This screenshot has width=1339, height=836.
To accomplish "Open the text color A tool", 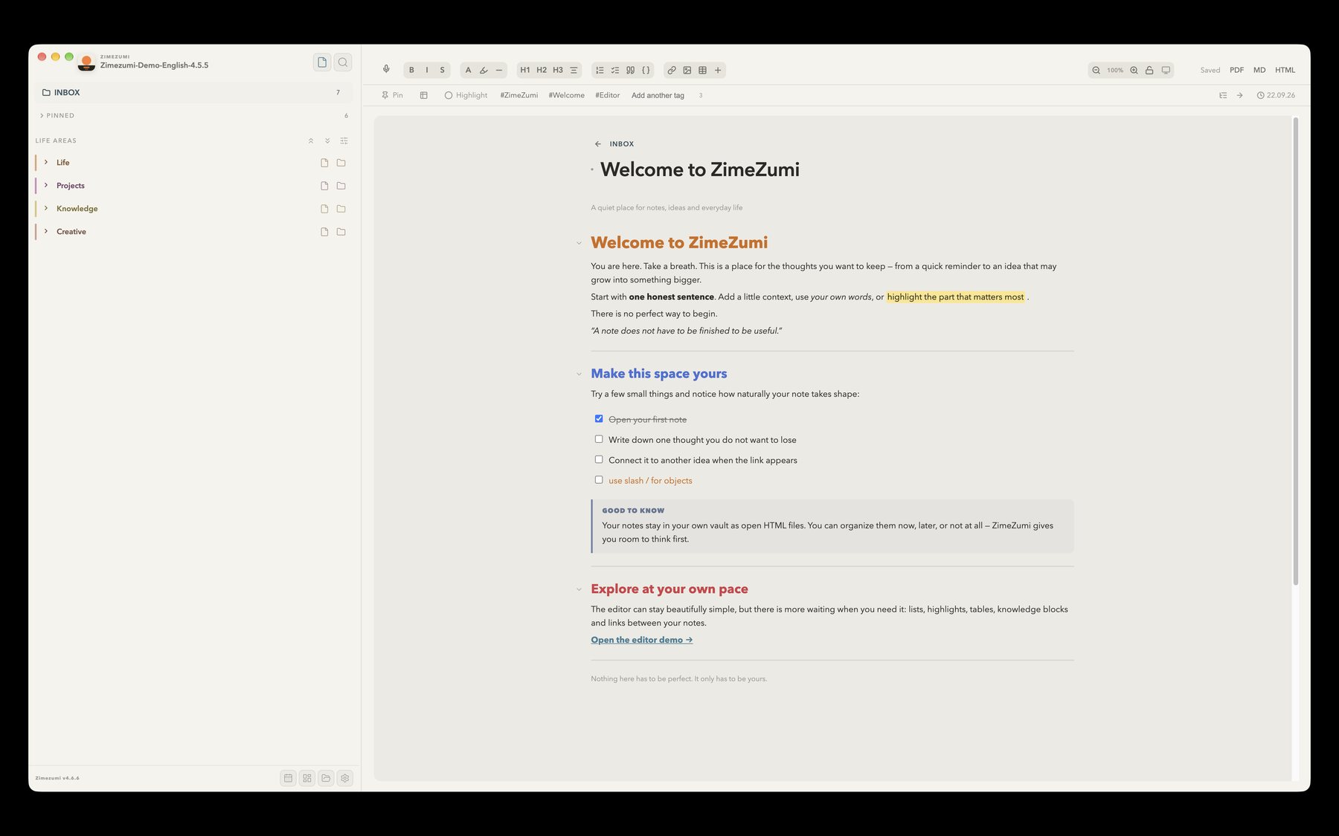I will coord(468,70).
